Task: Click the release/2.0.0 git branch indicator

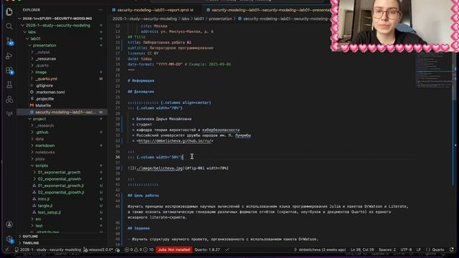Action: pyautogui.click(x=98, y=250)
